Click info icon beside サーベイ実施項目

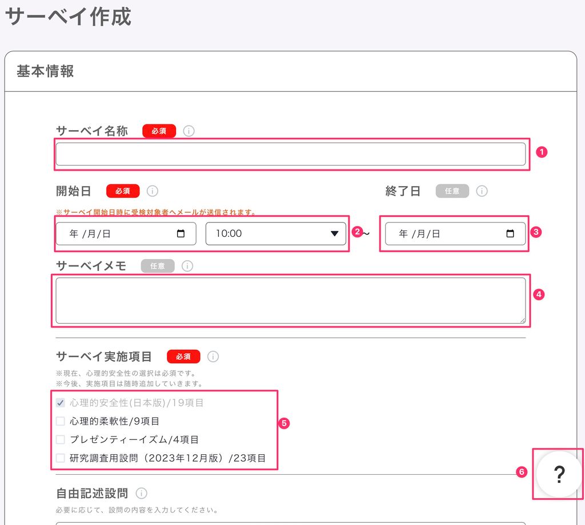pos(213,357)
